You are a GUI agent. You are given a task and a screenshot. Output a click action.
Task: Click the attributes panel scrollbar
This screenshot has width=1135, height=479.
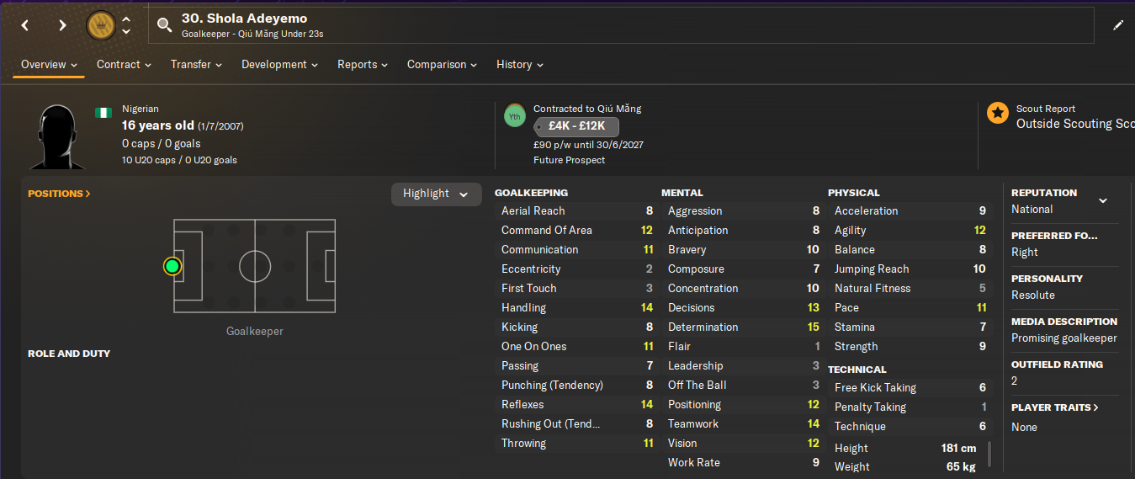(989, 454)
